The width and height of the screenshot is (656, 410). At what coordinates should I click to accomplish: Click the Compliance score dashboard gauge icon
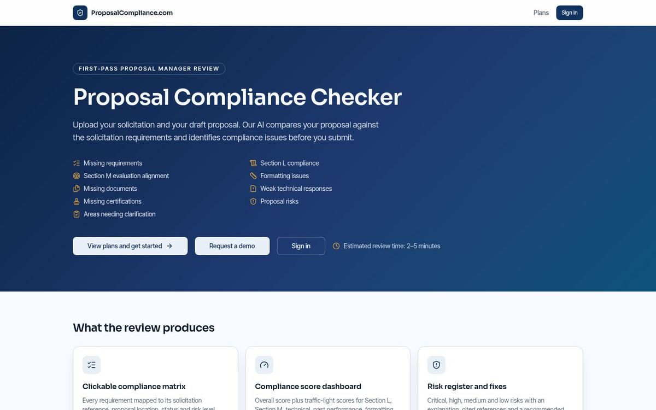coord(264,365)
